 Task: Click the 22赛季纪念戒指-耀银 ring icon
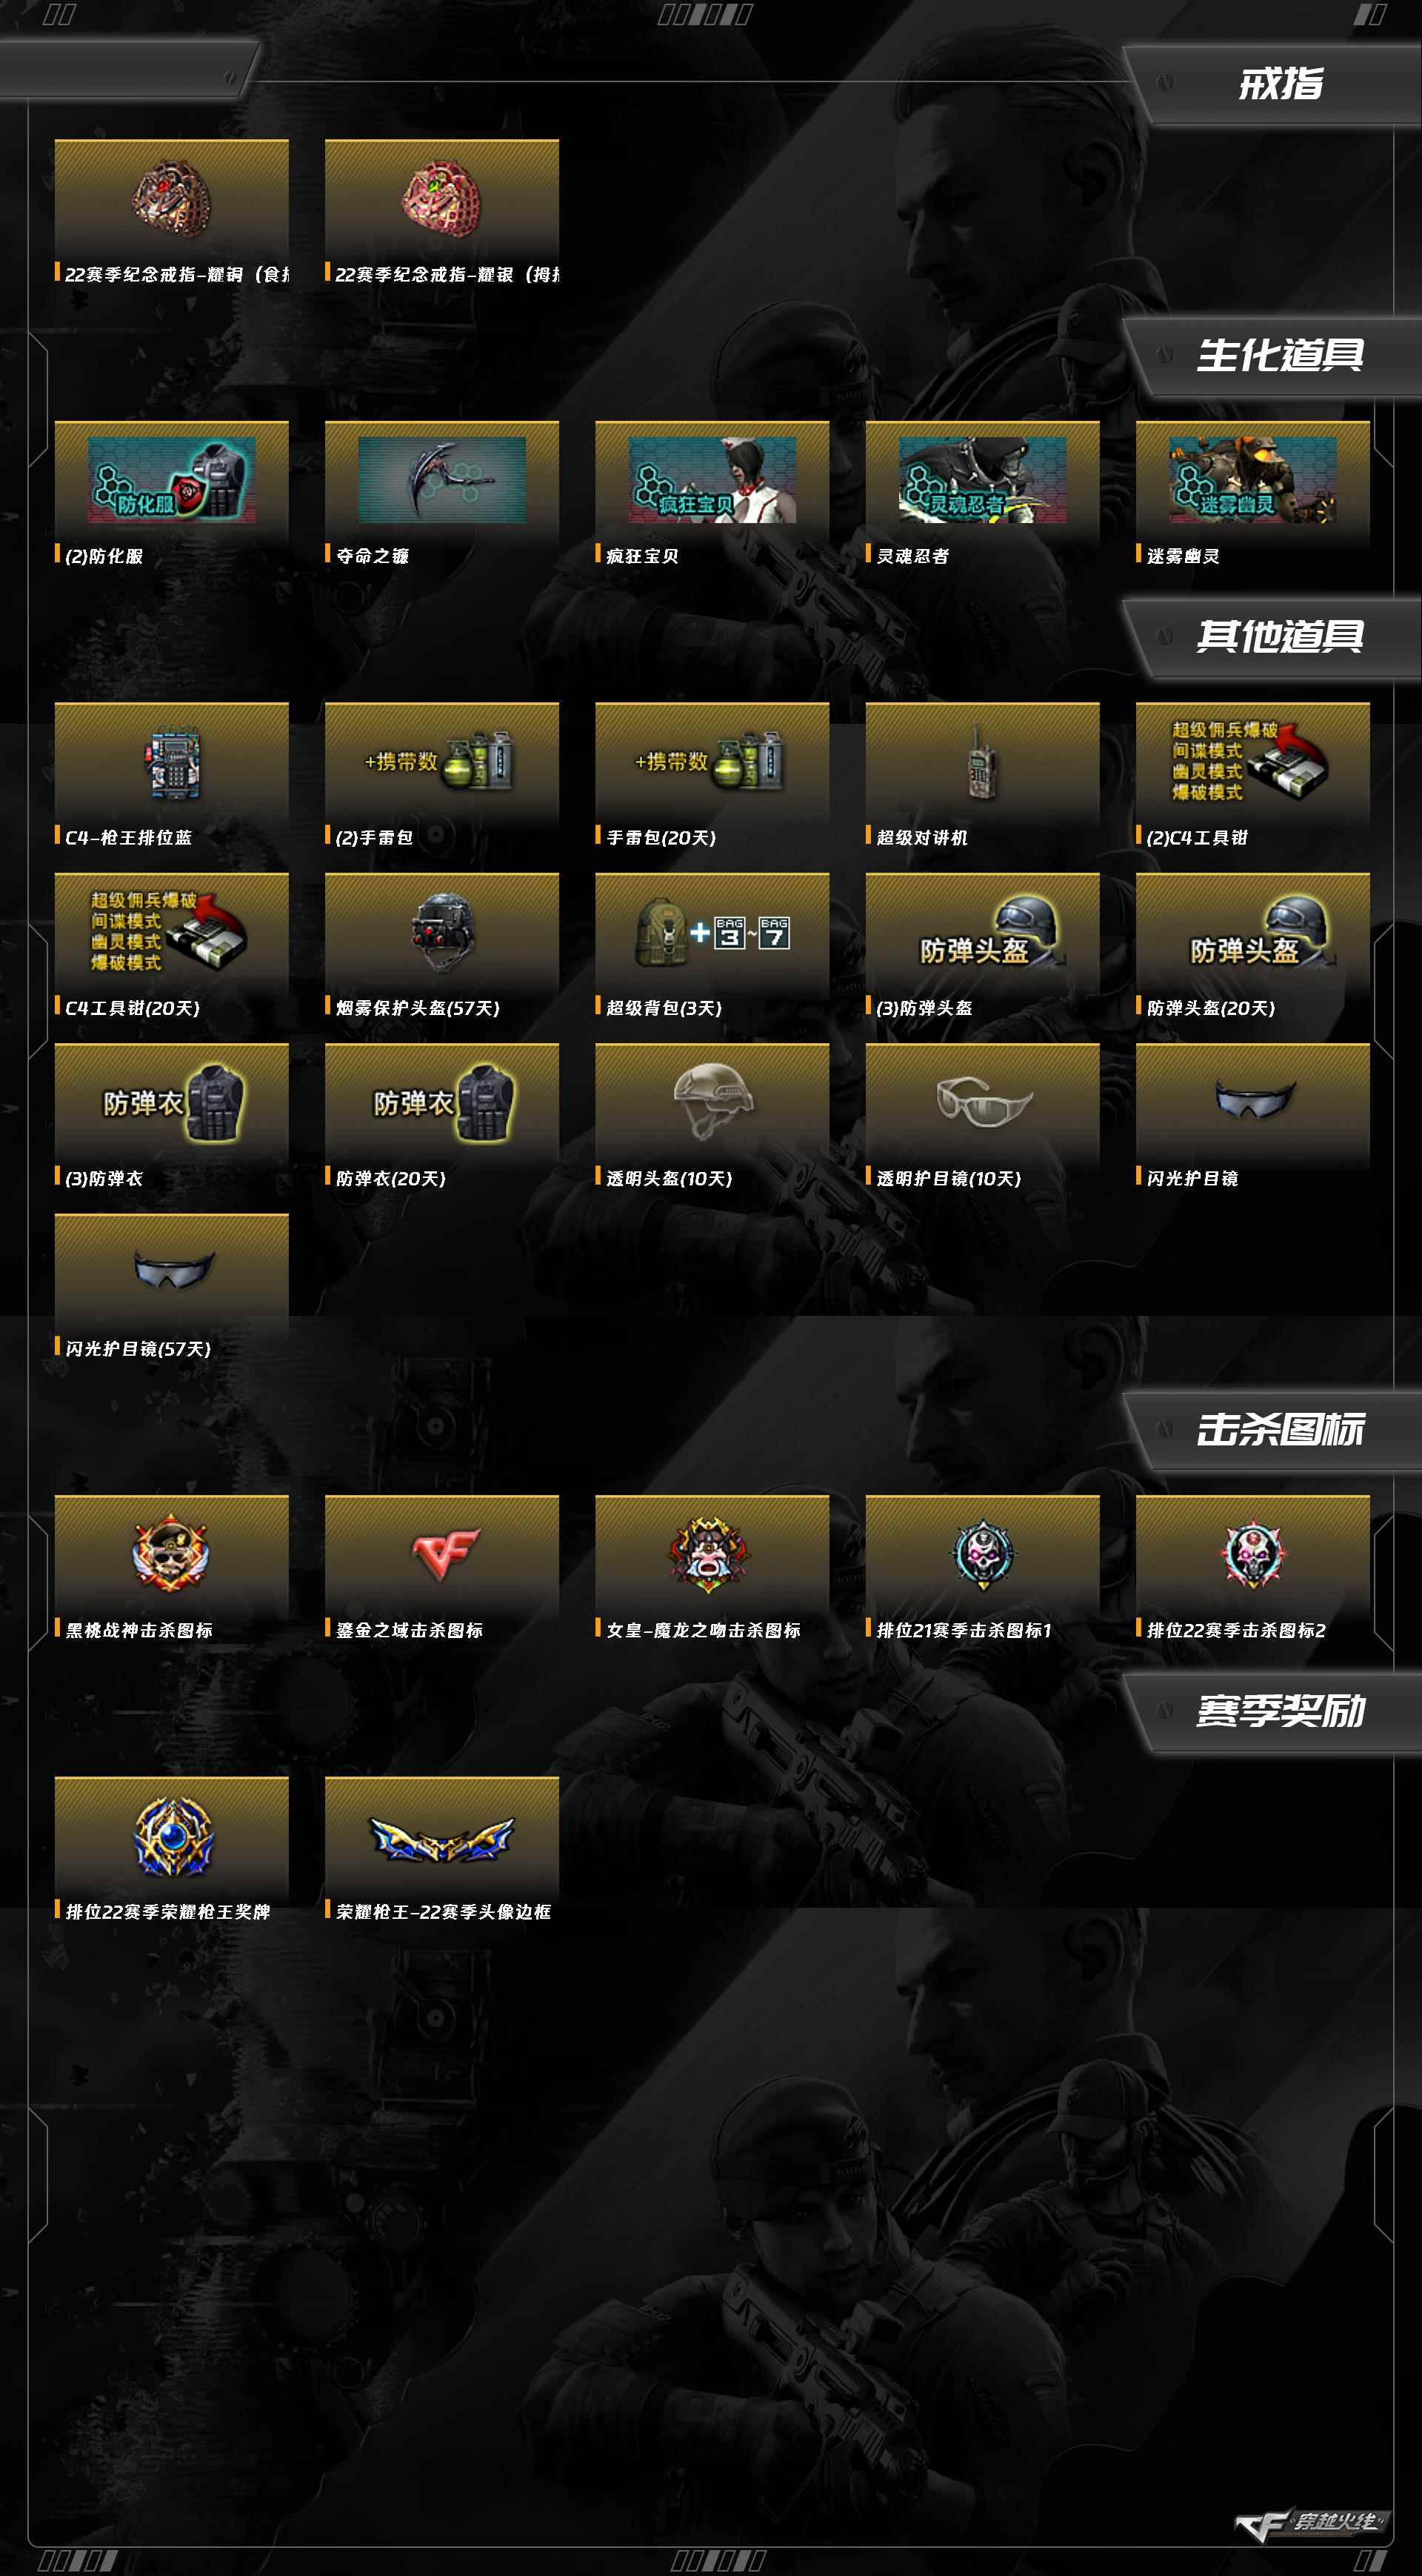pos(441,198)
